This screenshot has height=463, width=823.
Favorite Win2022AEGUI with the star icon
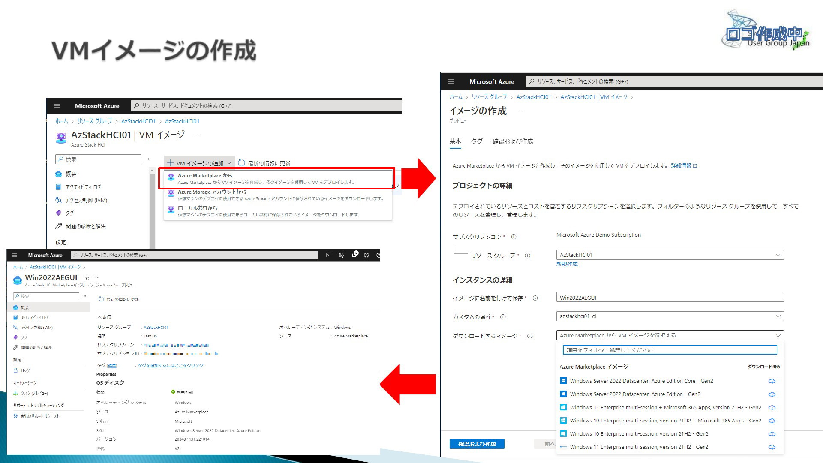pos(87,278)
